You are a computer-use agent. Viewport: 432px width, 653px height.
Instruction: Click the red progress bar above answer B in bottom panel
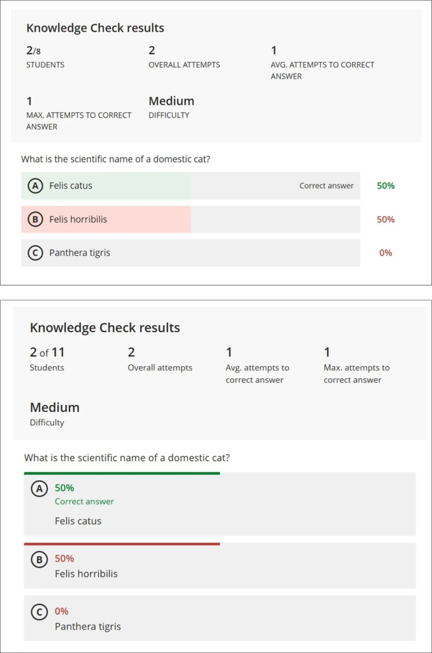pos(122,544)
